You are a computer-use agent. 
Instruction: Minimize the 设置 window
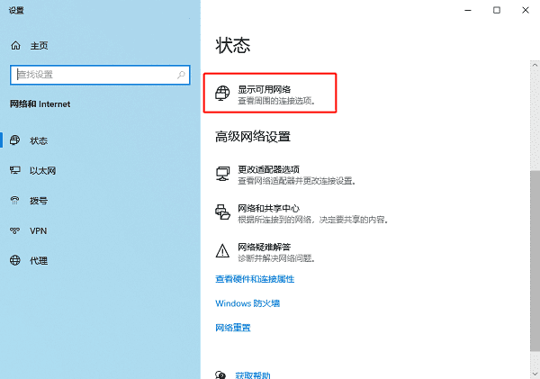coord(468,10)
